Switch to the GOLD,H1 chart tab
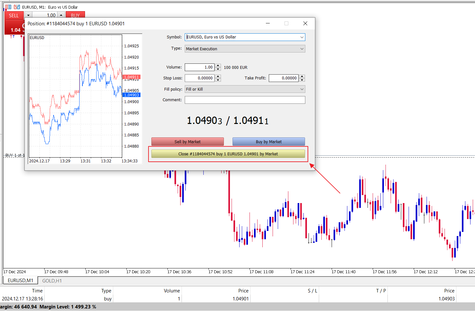 pos(52,281)
